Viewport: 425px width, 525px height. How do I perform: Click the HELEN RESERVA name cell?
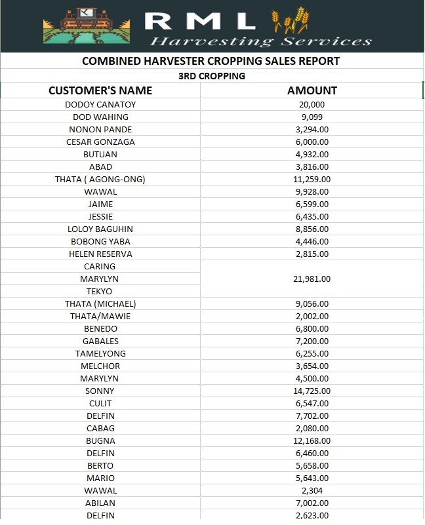[100, 254]
